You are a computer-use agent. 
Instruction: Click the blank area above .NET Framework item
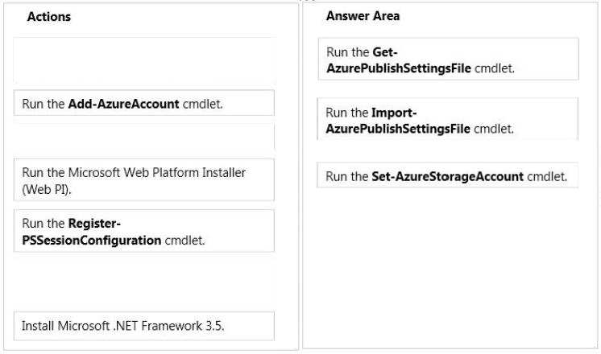pyautogui.click(x=143, y=282)
